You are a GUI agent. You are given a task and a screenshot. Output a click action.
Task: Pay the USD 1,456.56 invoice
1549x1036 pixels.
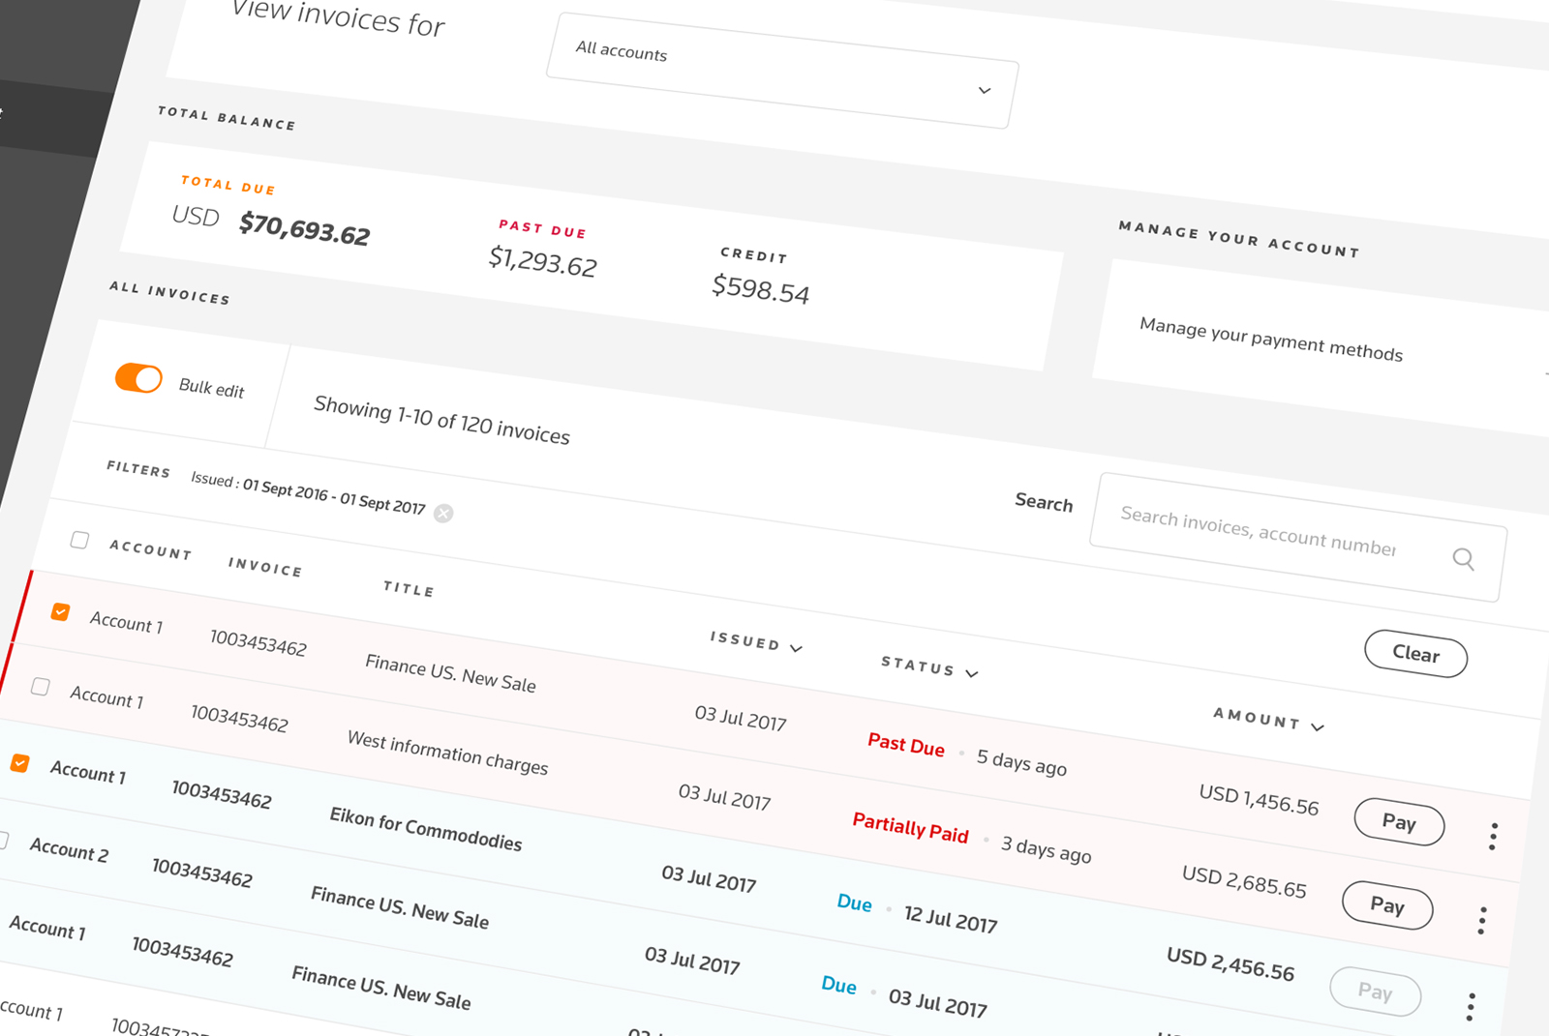coord(1399,822)
